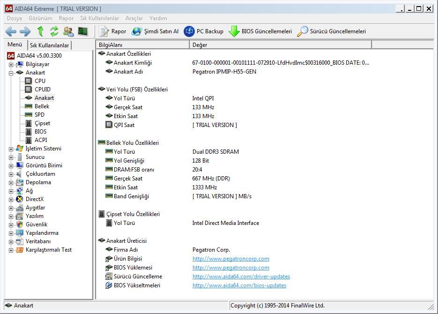Screen dimensions: 438x314
Task: Open the Ürün Bilgisi pegatroncorp.com link
Action: [231, 259]
